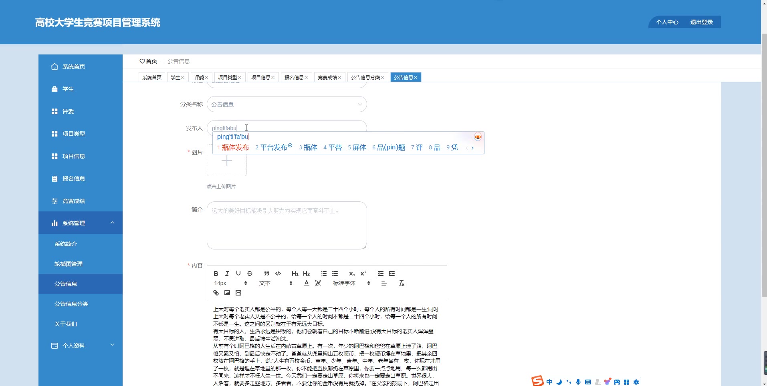Open the 标准字体 font family dropdown

(x=351, y=283)
